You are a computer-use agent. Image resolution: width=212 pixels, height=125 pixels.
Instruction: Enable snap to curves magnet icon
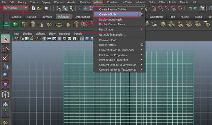click(x=161, y=8)
